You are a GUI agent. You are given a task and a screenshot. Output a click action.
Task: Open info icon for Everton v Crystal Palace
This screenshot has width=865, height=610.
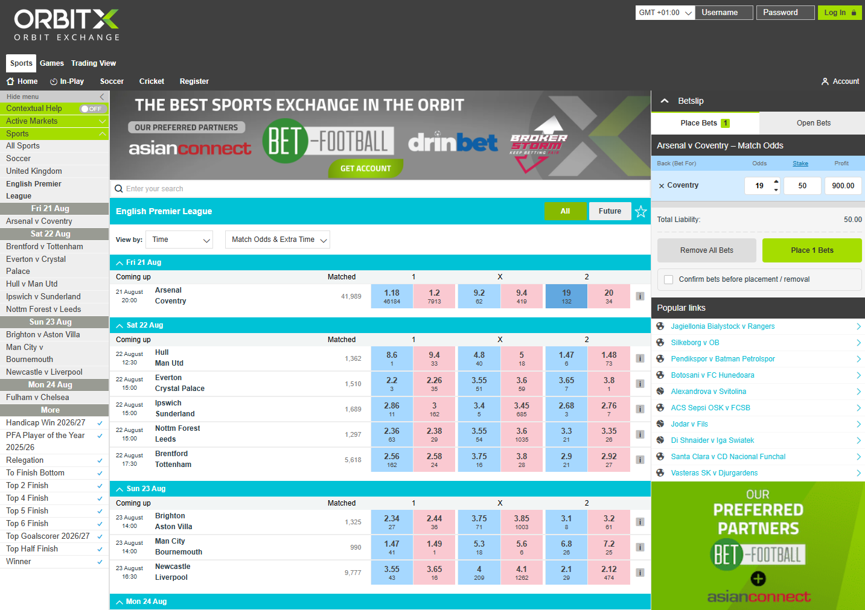pyautogui.click(x=640, y=384)
